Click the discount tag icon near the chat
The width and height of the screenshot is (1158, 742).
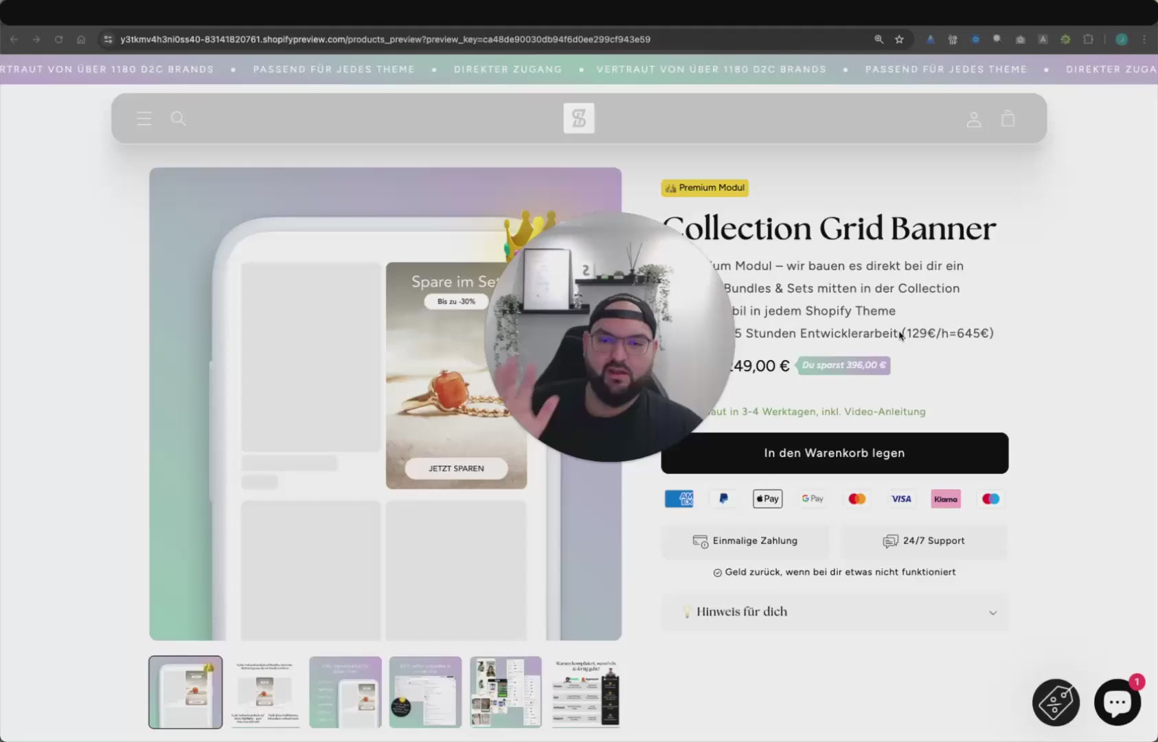(1056, 702)
